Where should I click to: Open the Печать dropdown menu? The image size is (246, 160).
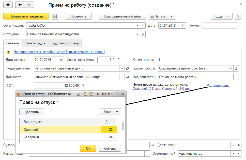coord(162,16)
